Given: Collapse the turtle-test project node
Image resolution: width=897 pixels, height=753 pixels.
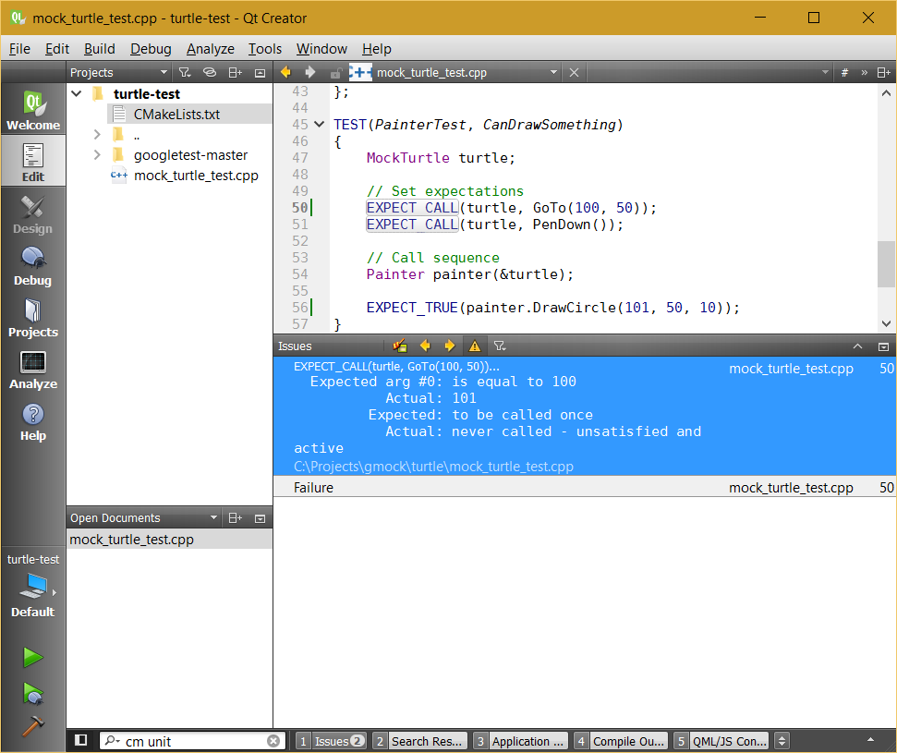Looking at the screenshot, I should coord(77,93).
